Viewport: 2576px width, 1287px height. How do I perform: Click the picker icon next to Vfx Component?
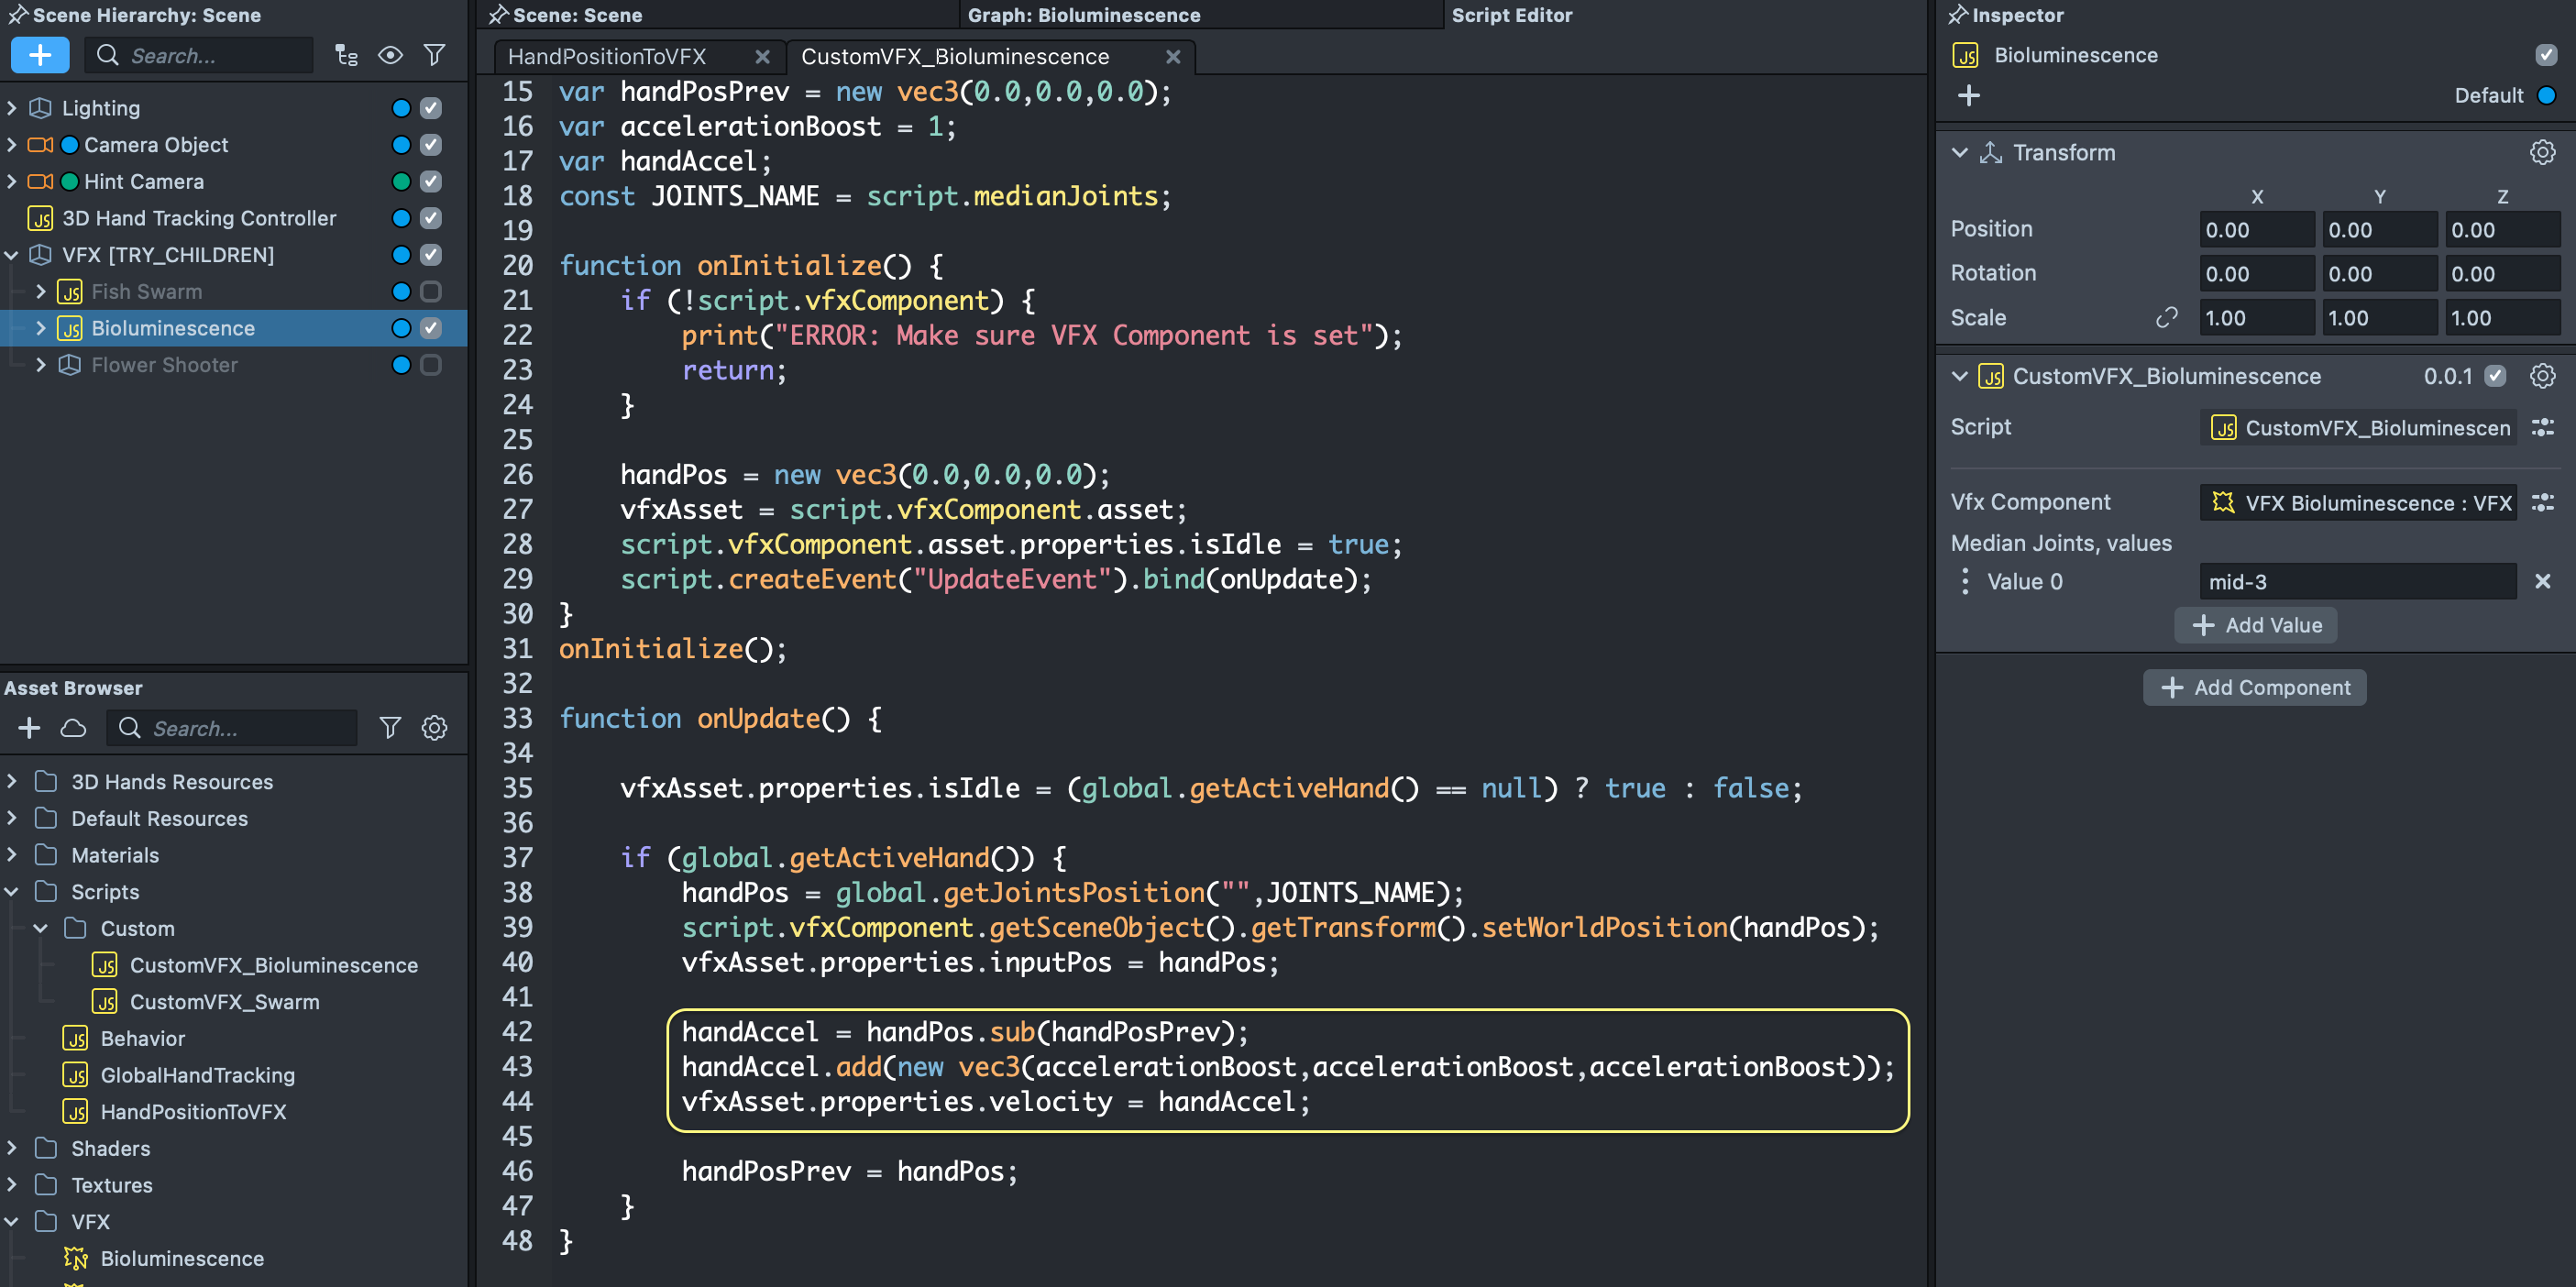2542,503
